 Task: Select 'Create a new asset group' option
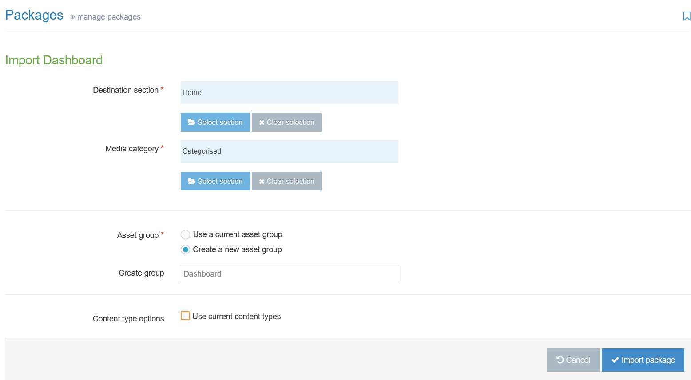coord(185,249)
